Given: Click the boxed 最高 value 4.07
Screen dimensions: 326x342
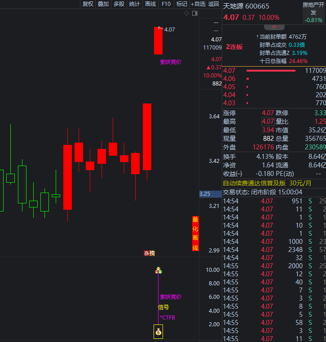Looking at the screenshot, I should (268, 121).
